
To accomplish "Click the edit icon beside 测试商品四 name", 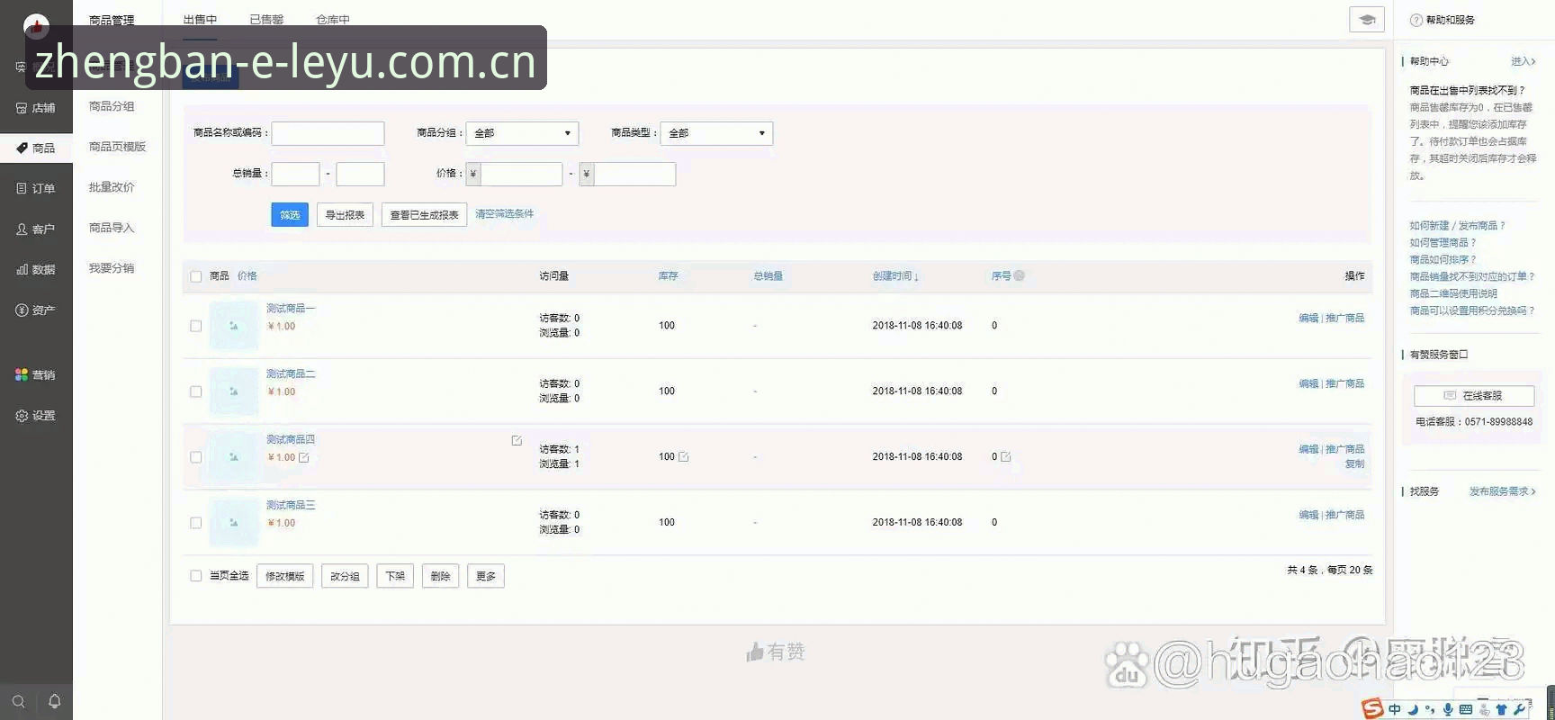I will point(517,441).
